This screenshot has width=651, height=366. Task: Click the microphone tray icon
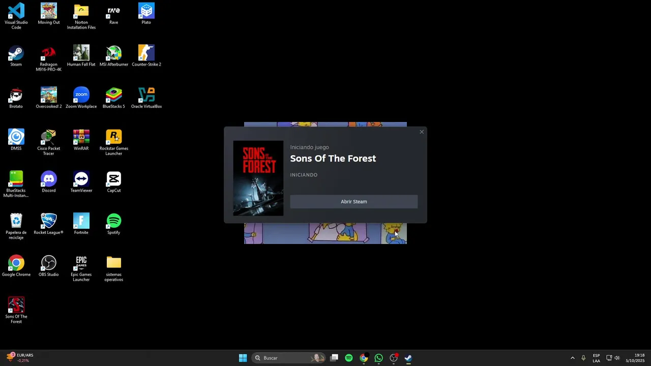pos(583,358)
